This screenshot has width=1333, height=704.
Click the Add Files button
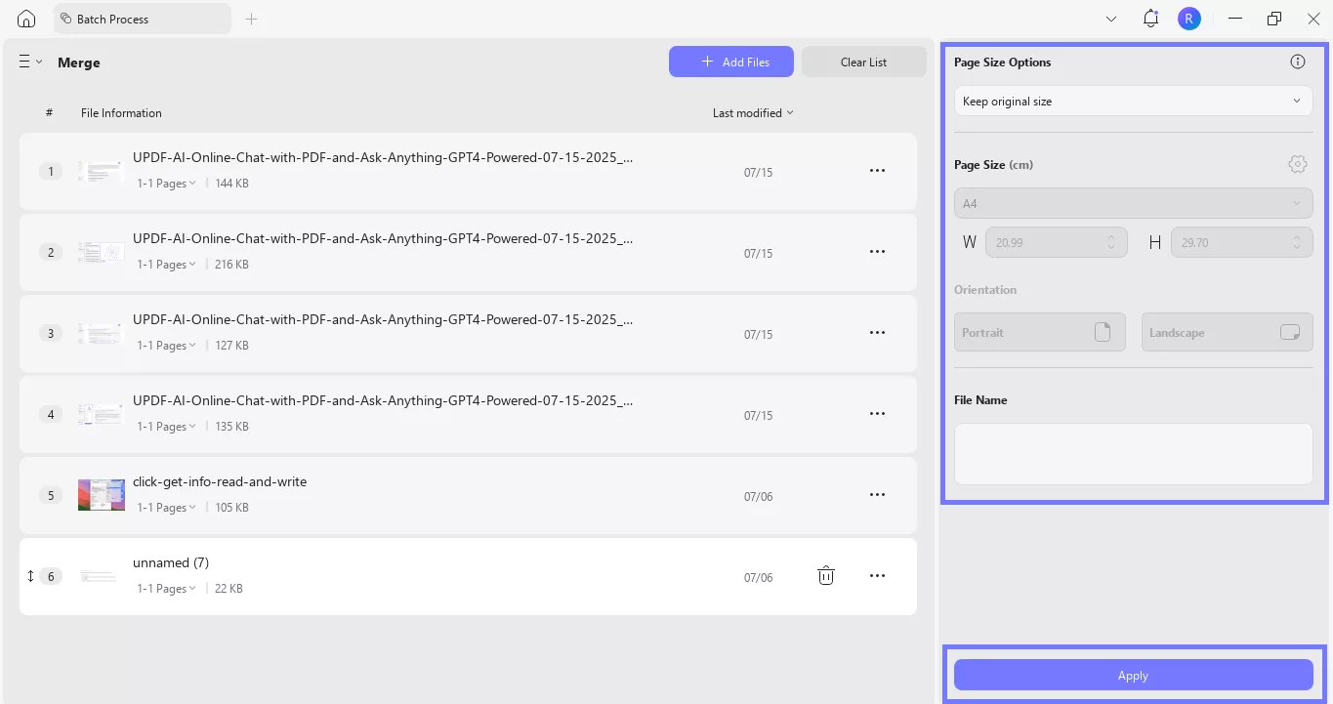(730, 62)
